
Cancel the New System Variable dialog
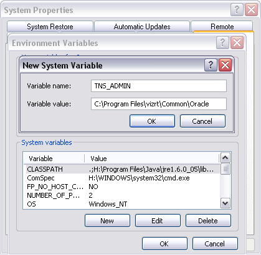202,121
